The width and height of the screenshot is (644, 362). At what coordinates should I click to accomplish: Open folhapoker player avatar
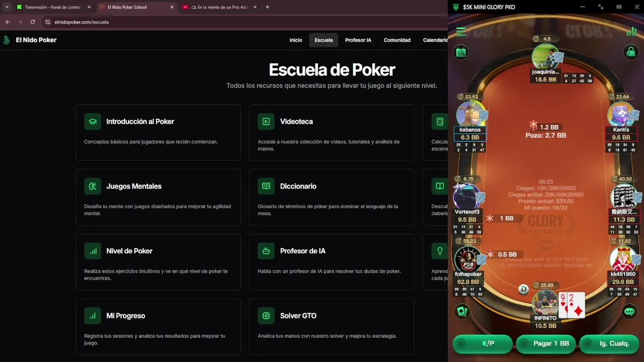(x=467, y=259)
